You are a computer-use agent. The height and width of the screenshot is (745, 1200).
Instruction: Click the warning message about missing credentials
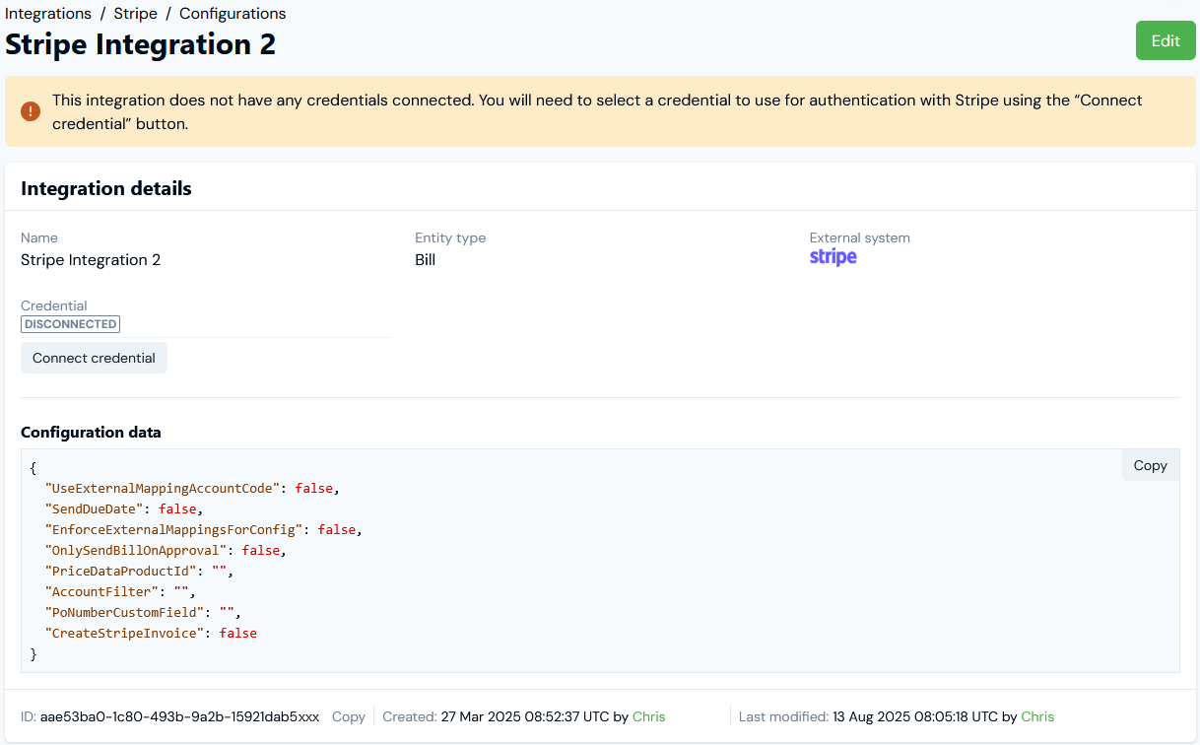[597, 112]
